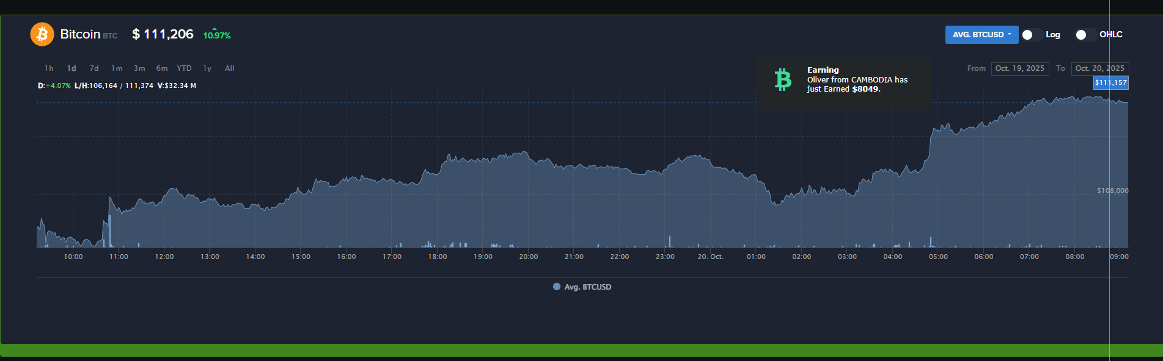Viewport: 1163px width, 361px height.
Task: Click the To date field Oct. 20, 2025
Action: click(x=1099, y=68)
